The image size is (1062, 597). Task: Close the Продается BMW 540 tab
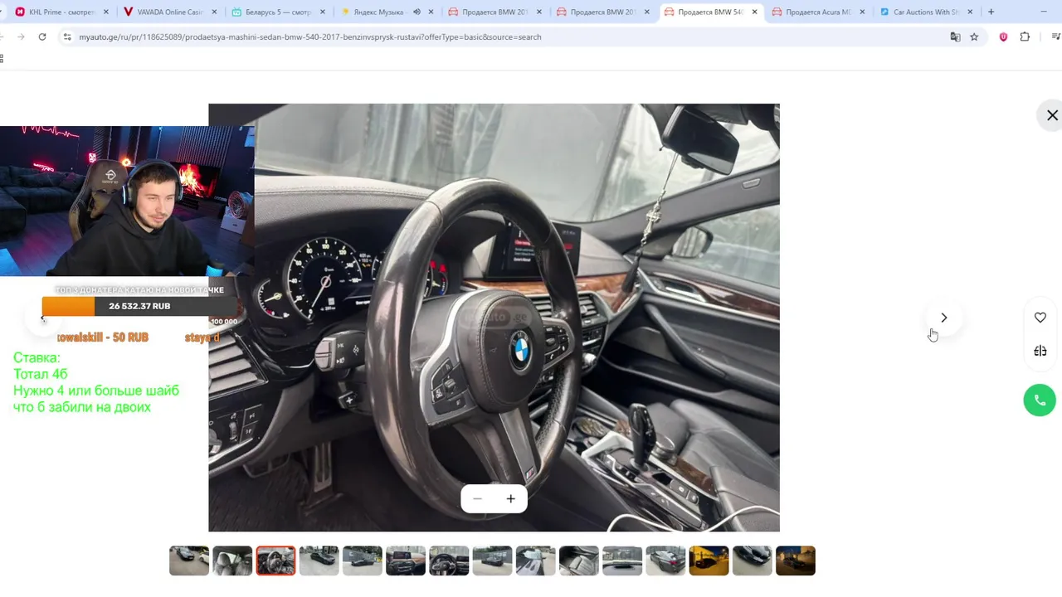tap(754, 12)
